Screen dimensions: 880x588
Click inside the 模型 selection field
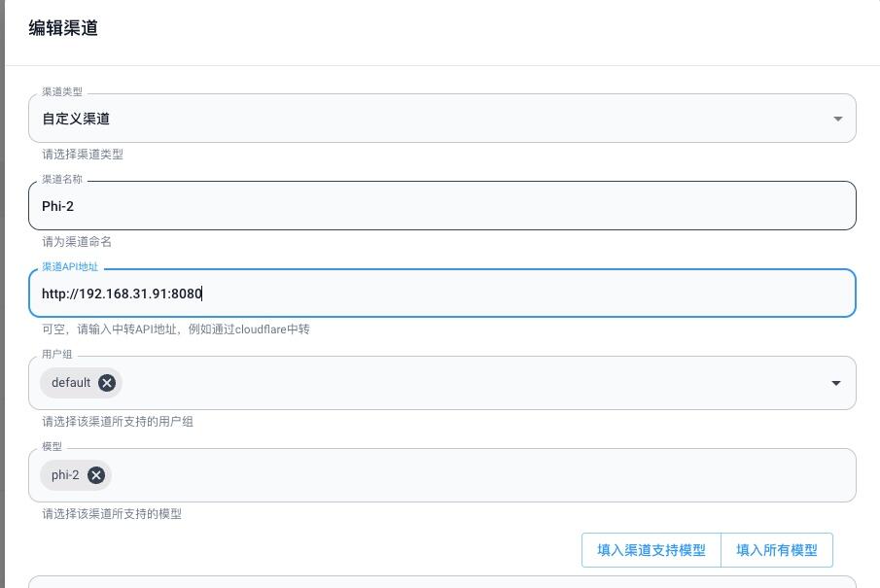pos(442,475)
